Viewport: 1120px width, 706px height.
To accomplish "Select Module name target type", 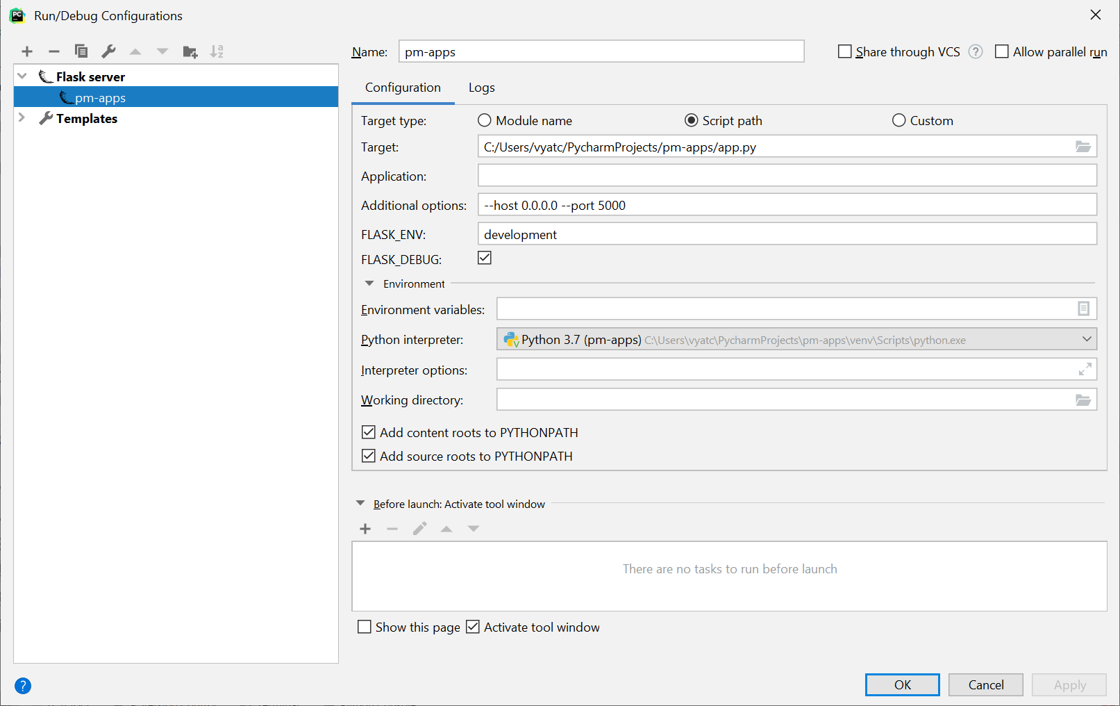I will [485, 120].
